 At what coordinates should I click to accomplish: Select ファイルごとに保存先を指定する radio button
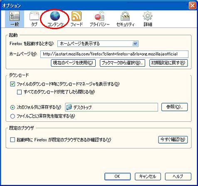tap(12, 116)
